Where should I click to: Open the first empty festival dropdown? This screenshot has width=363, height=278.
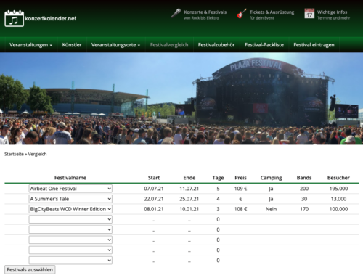[x=70, y=219]
